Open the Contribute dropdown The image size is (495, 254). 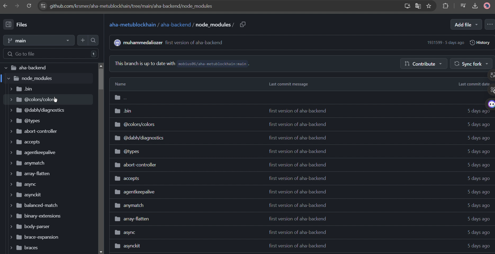click(424, 64)
